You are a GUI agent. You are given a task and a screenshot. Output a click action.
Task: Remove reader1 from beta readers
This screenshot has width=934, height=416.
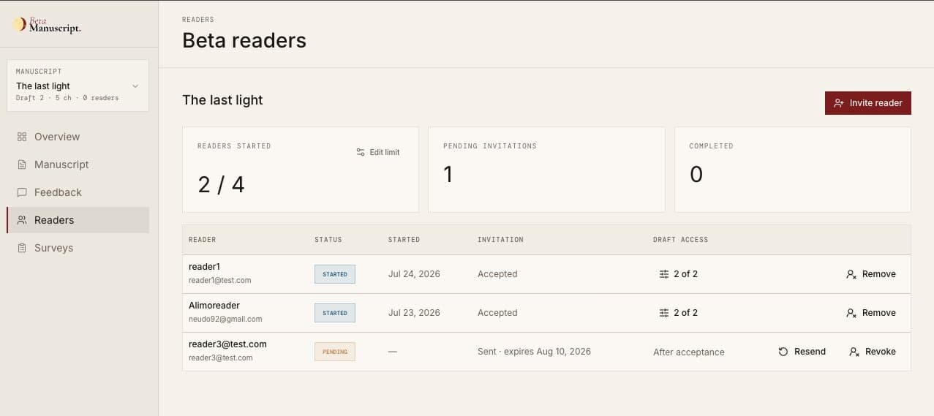[x=871, y=274]
